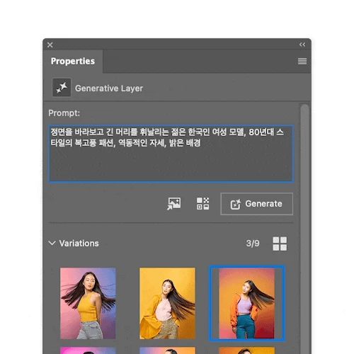
Task: Click into the Prompt text field
Action: 171,154
